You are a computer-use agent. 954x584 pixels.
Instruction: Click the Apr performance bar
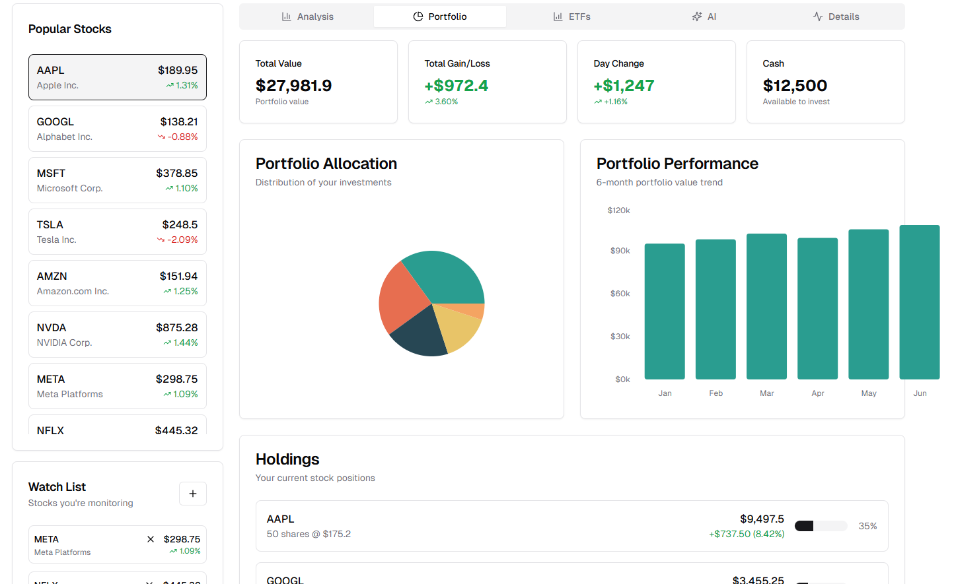(x=817, y=309)
